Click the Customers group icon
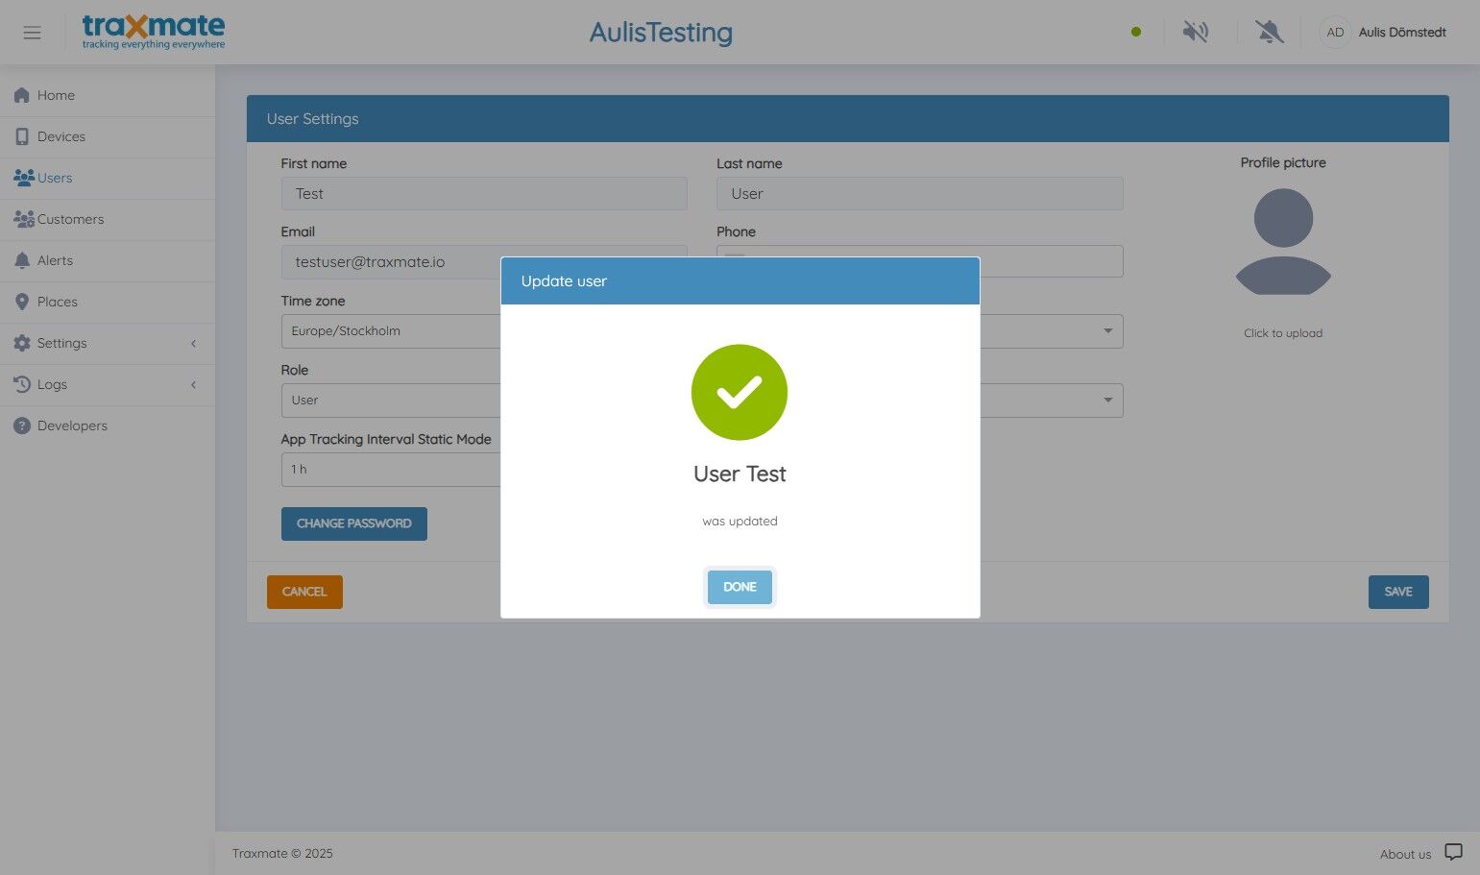Viewport: 1480px width, 875px height. 24,219
